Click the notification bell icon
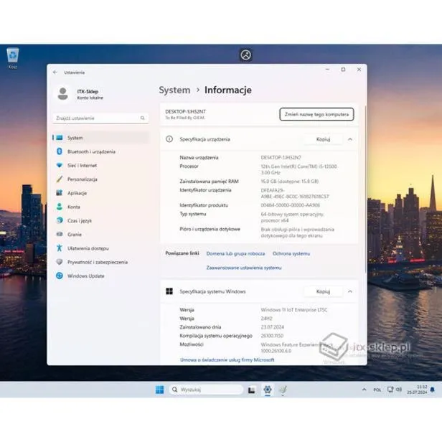The height and width of the screenshot is (442, 442). (433, 390)
